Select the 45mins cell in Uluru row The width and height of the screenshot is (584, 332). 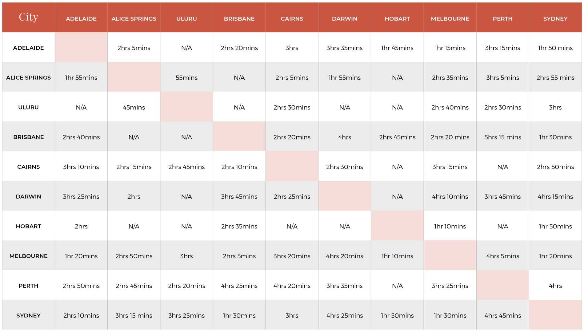click(134, 107)
